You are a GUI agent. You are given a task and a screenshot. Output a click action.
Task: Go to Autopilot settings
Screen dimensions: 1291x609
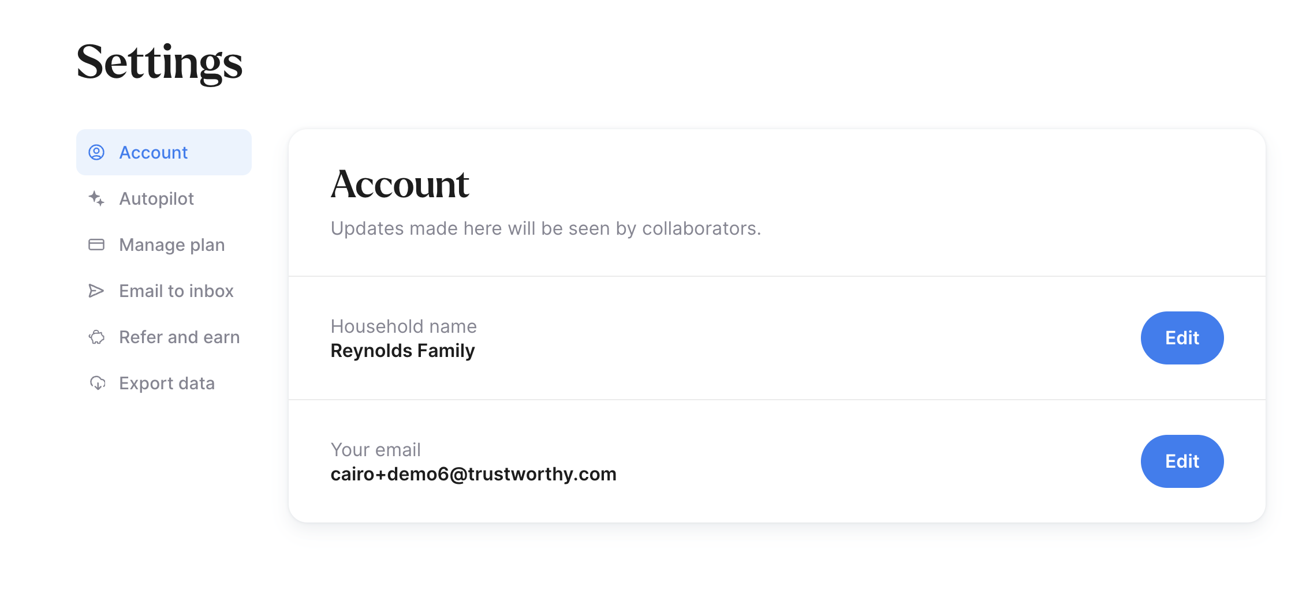(164, 198)
